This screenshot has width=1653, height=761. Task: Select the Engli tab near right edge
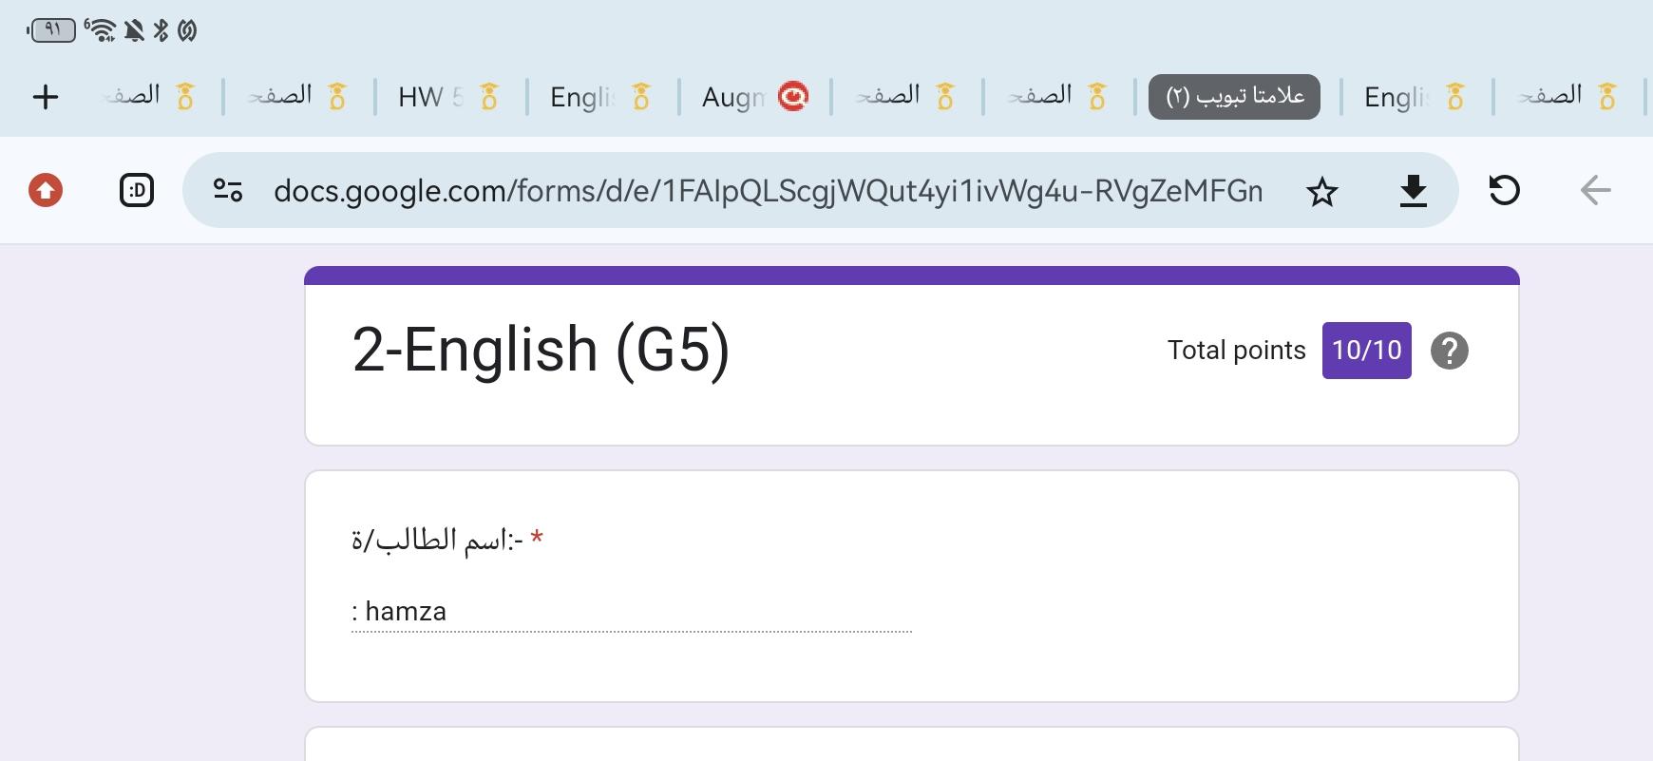(1414, 97)
